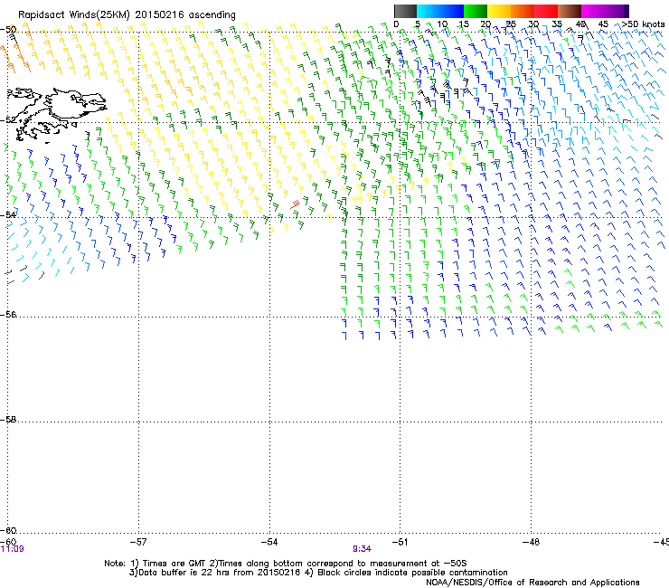Screen dimensions: 669x588
Task: Select the yellow 20-25 knots legend segment
Action: [499, 11]
